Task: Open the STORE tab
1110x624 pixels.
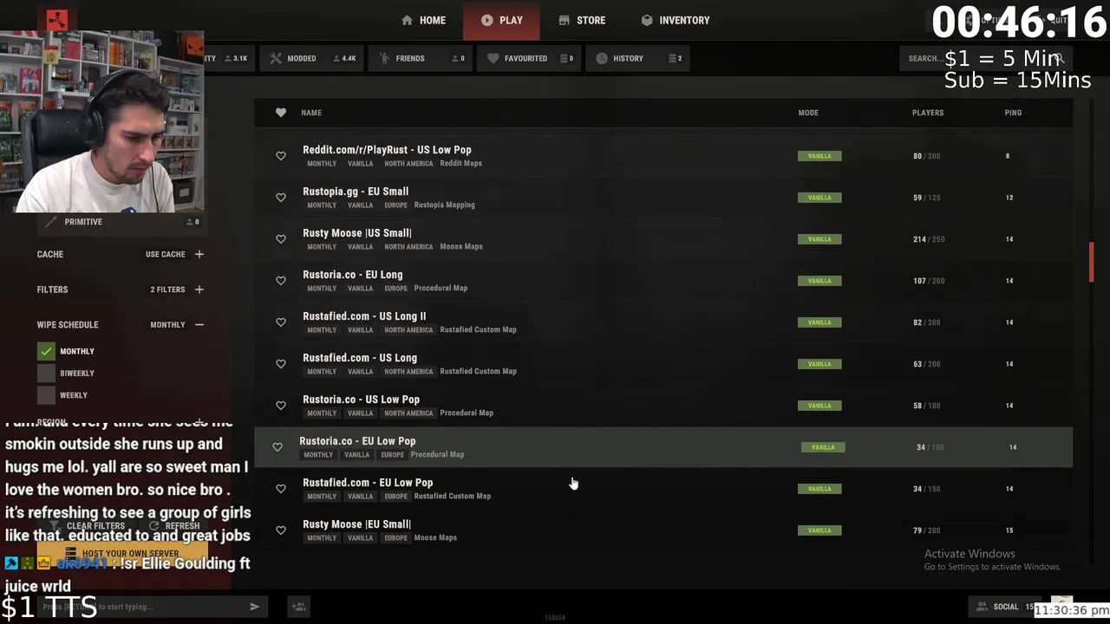Action: tap(582, 20)
